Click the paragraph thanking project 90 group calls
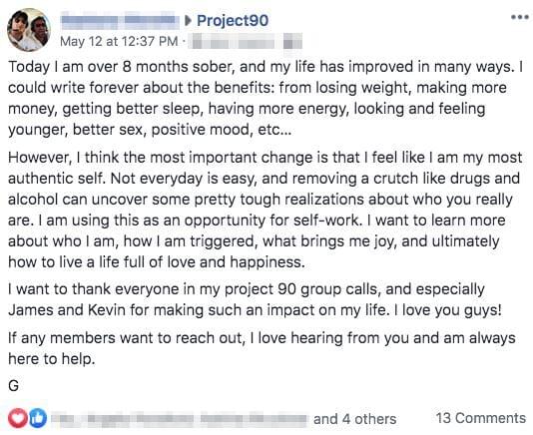The image size is (533, 435). coord(255,299)
